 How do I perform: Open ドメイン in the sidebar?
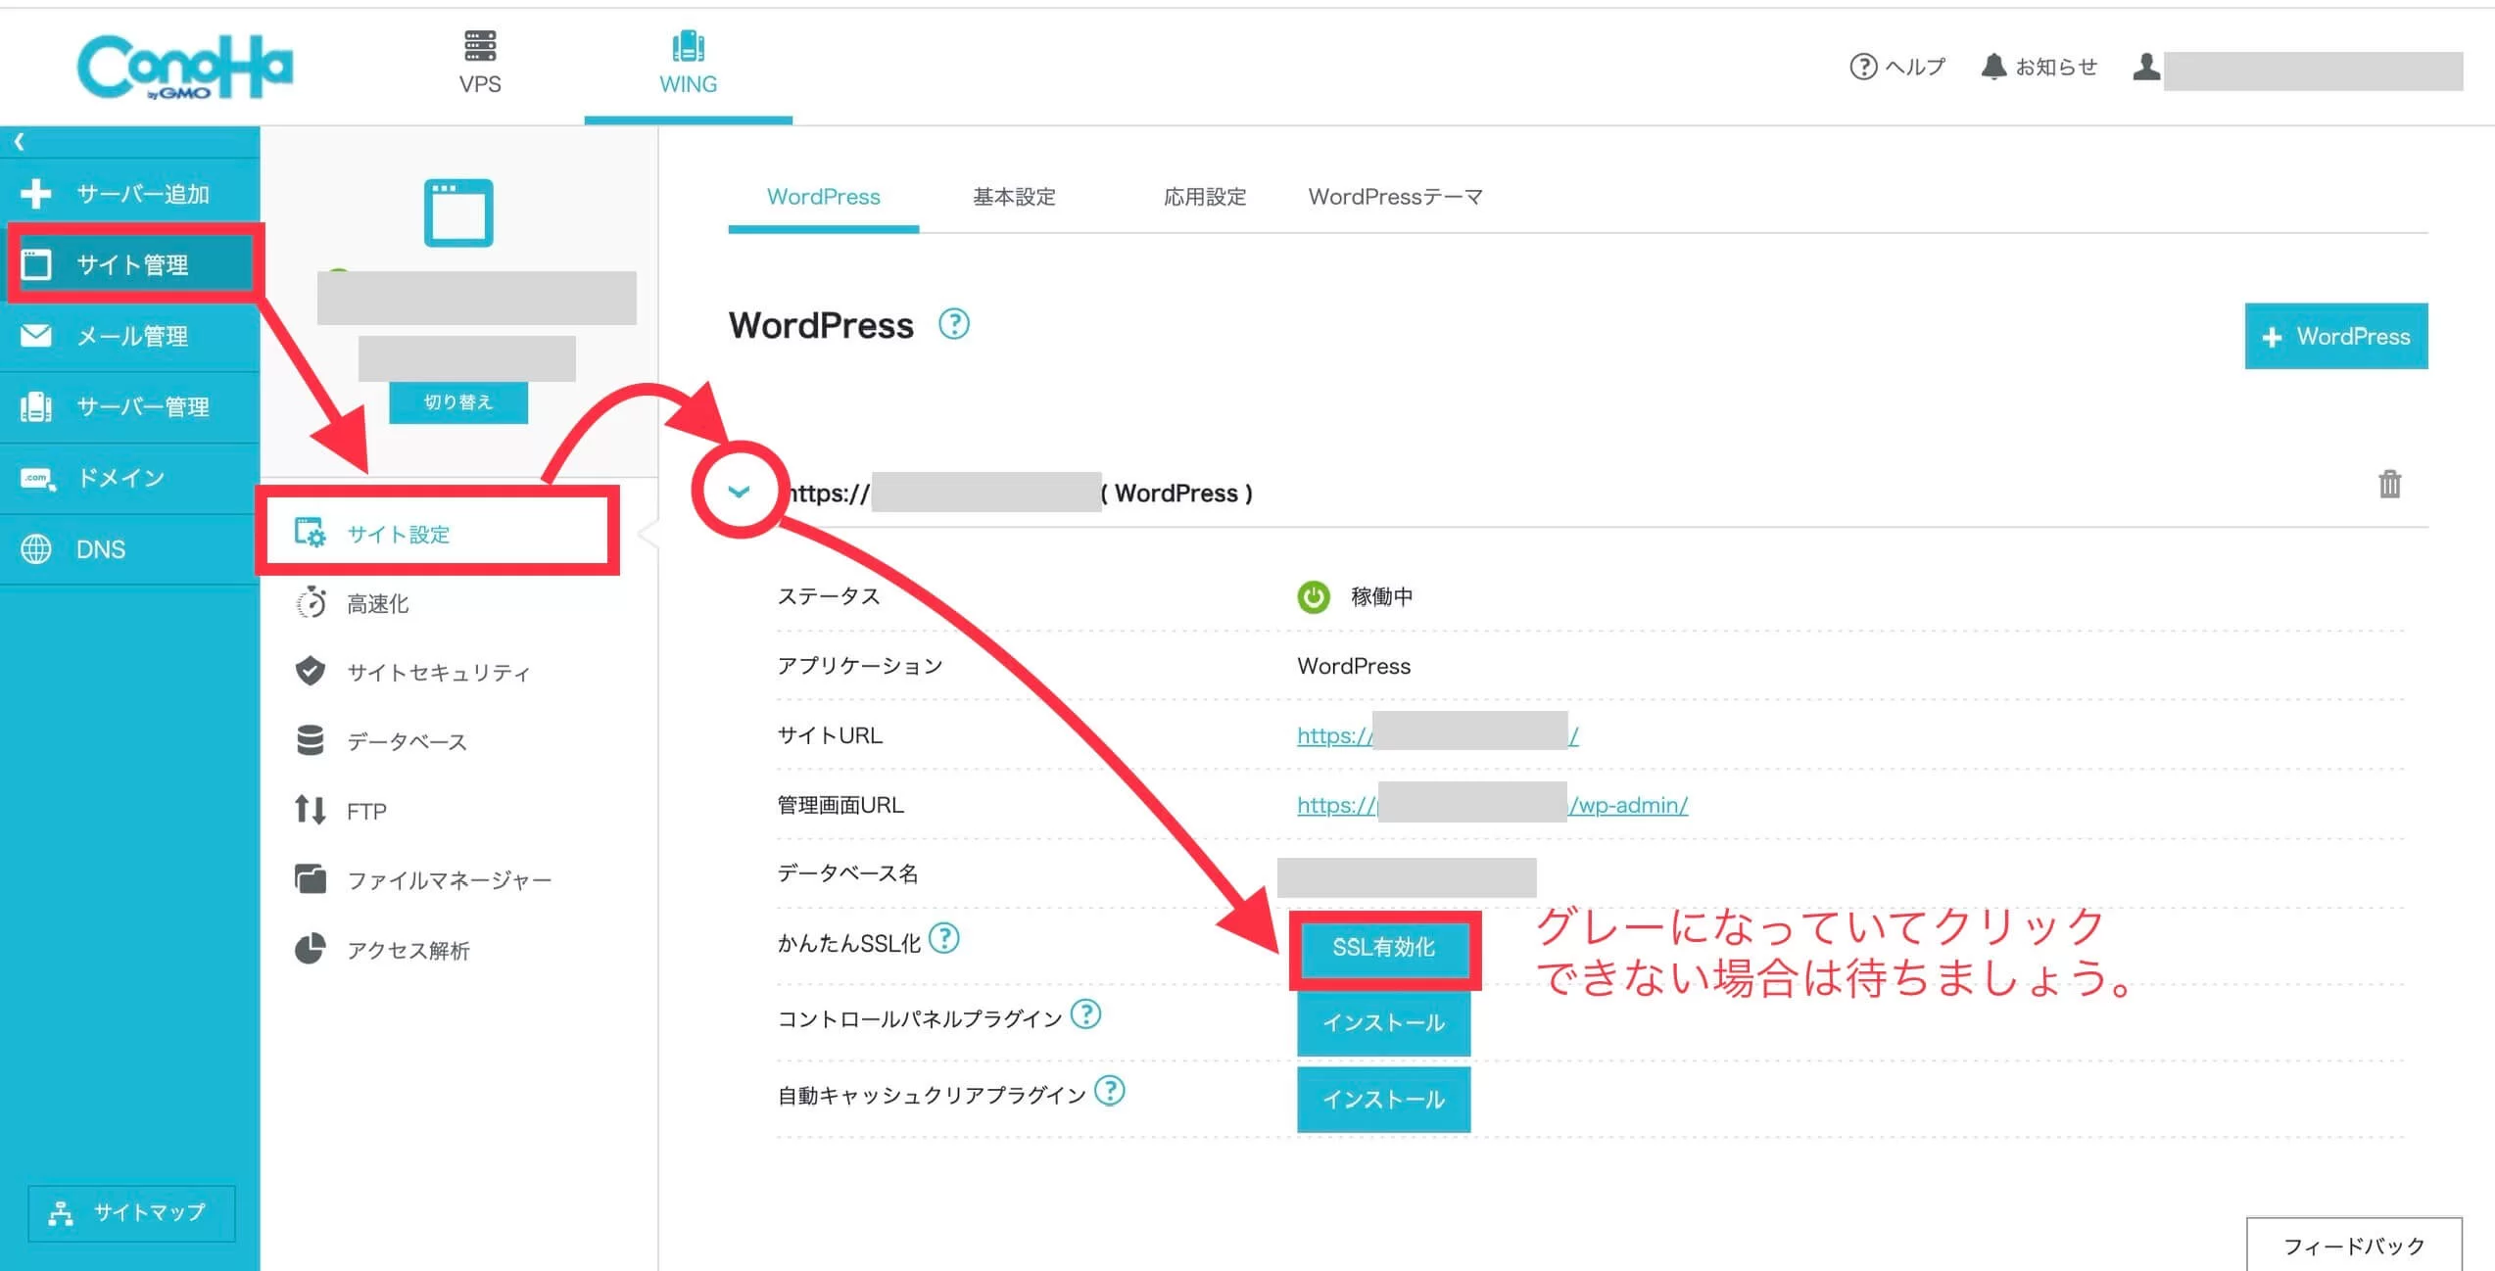129,478
